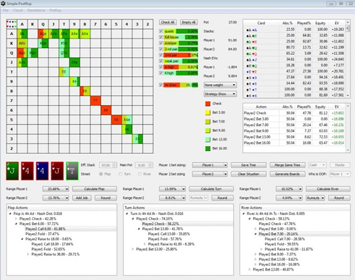
Task: Uncheck the no draw category checkbox
Action: [161, 85]
